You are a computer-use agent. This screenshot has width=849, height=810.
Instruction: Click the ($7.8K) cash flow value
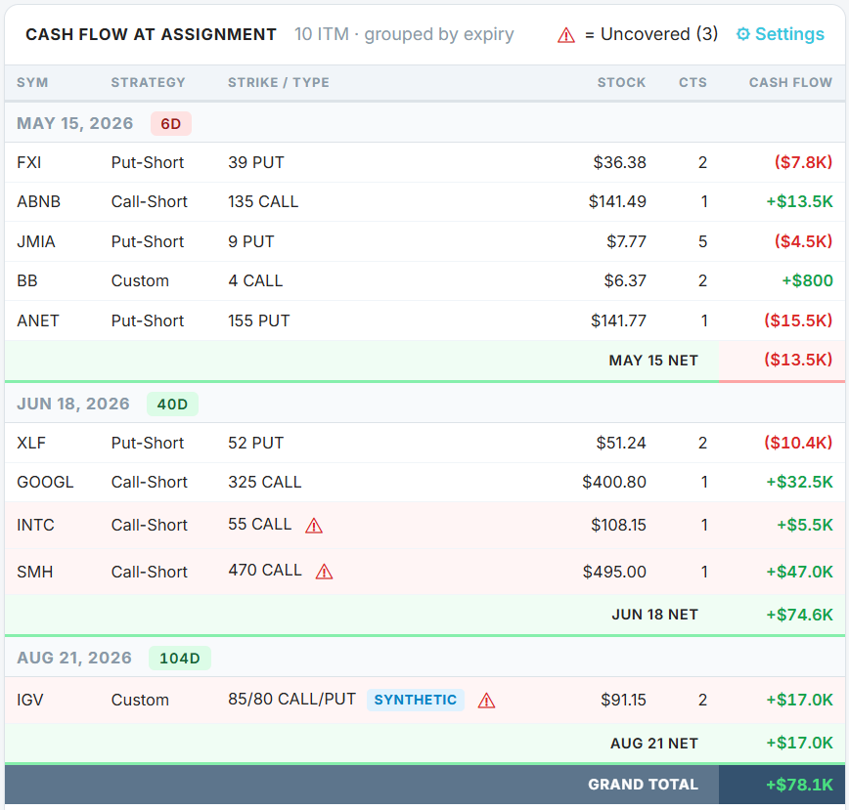click(x=803, y=162)
